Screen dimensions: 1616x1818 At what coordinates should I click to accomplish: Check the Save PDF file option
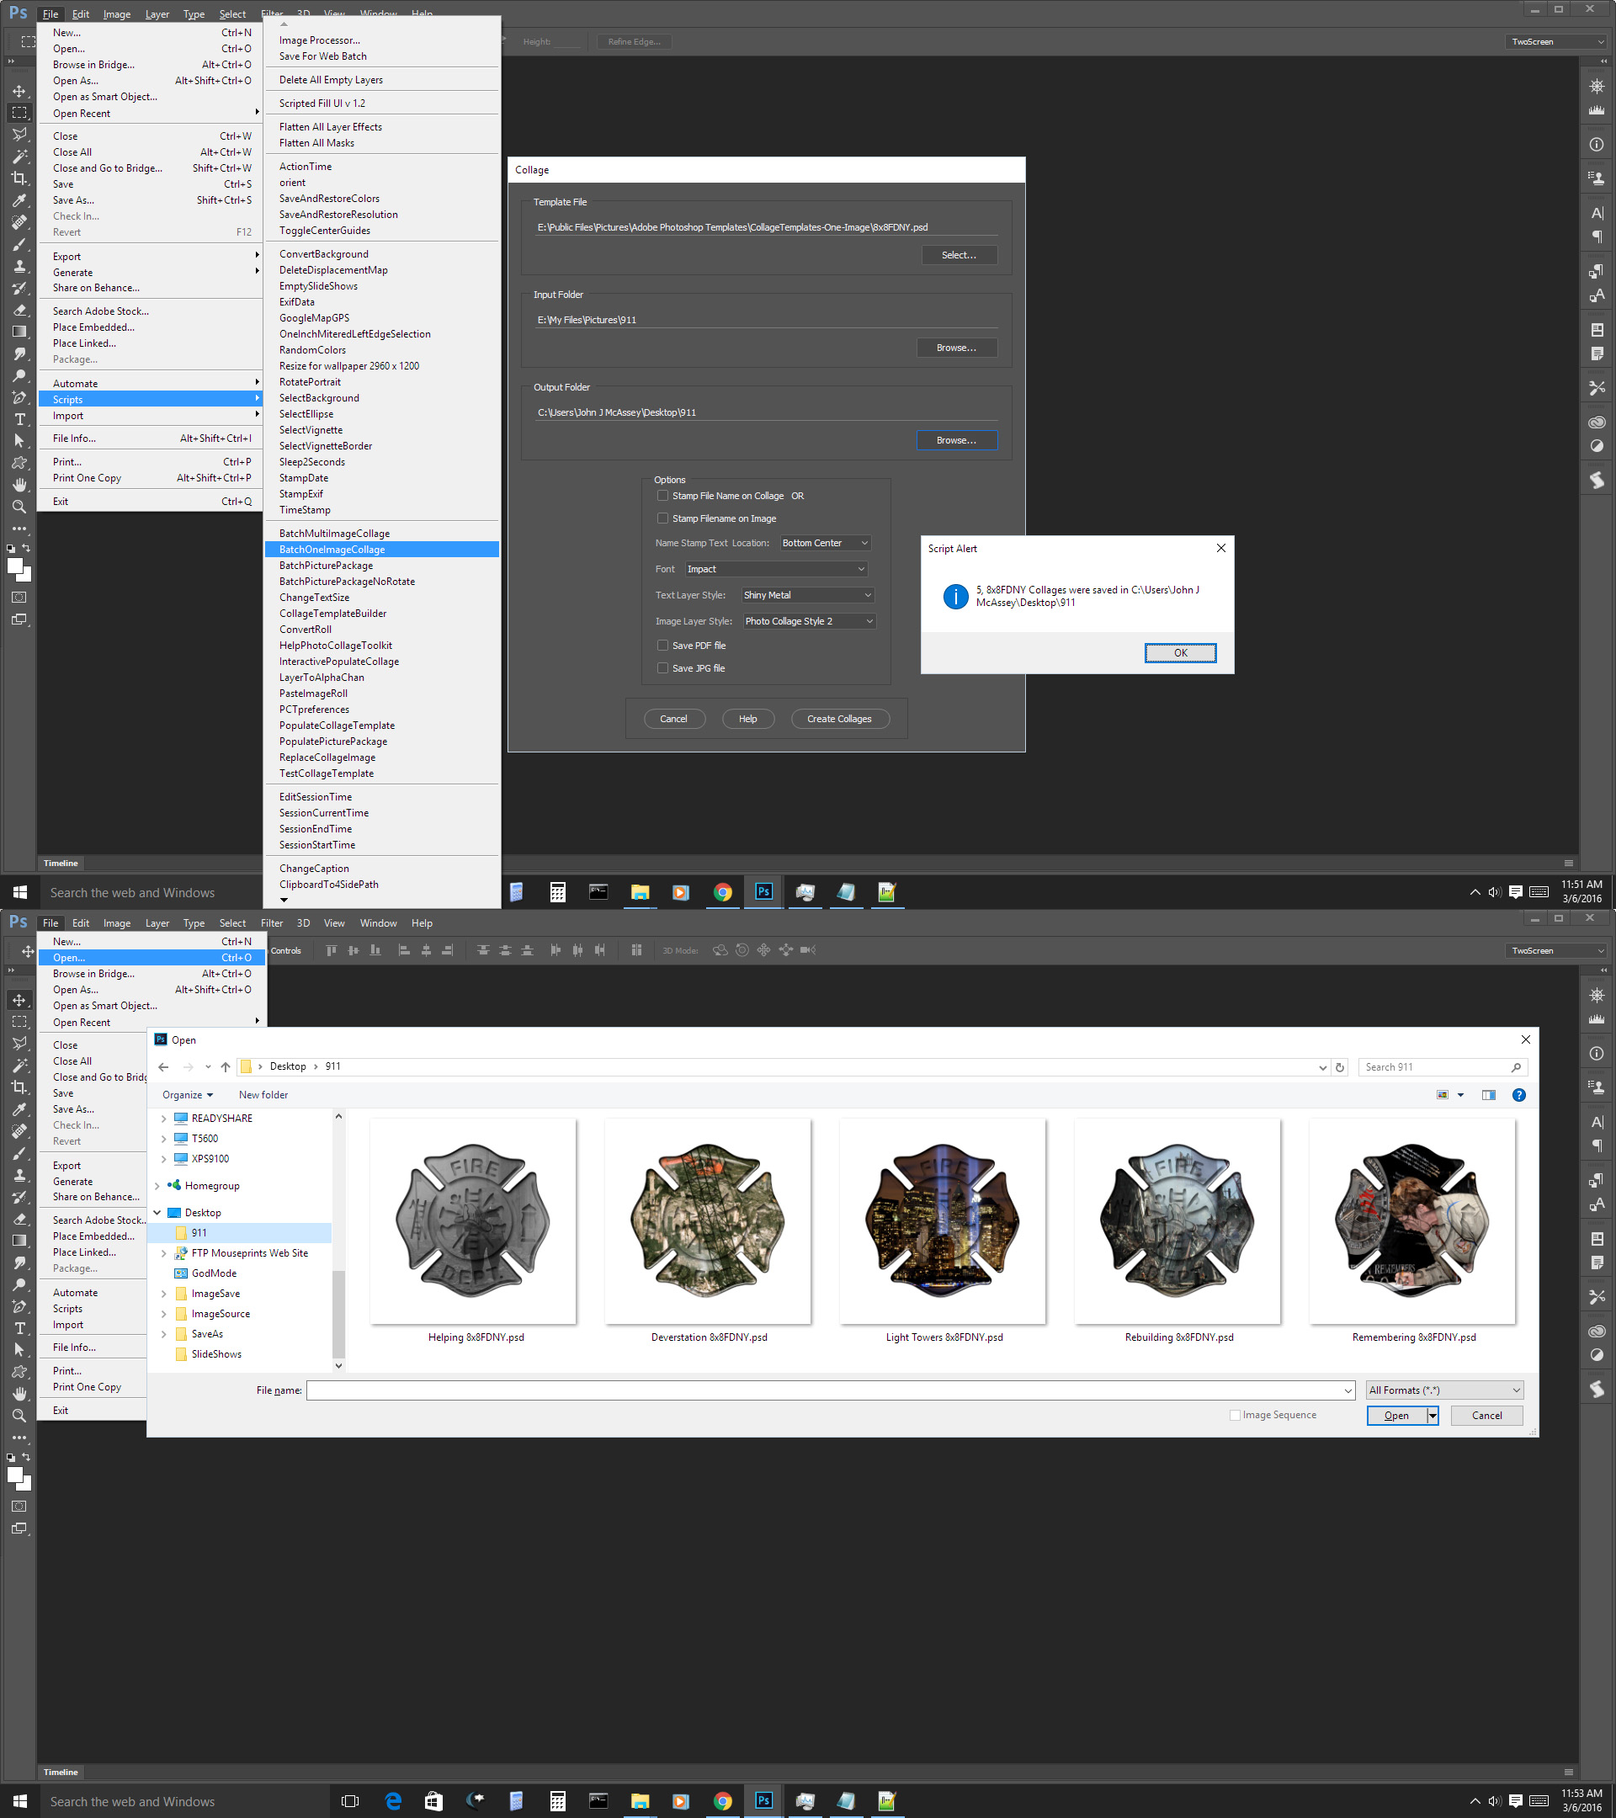662,645
